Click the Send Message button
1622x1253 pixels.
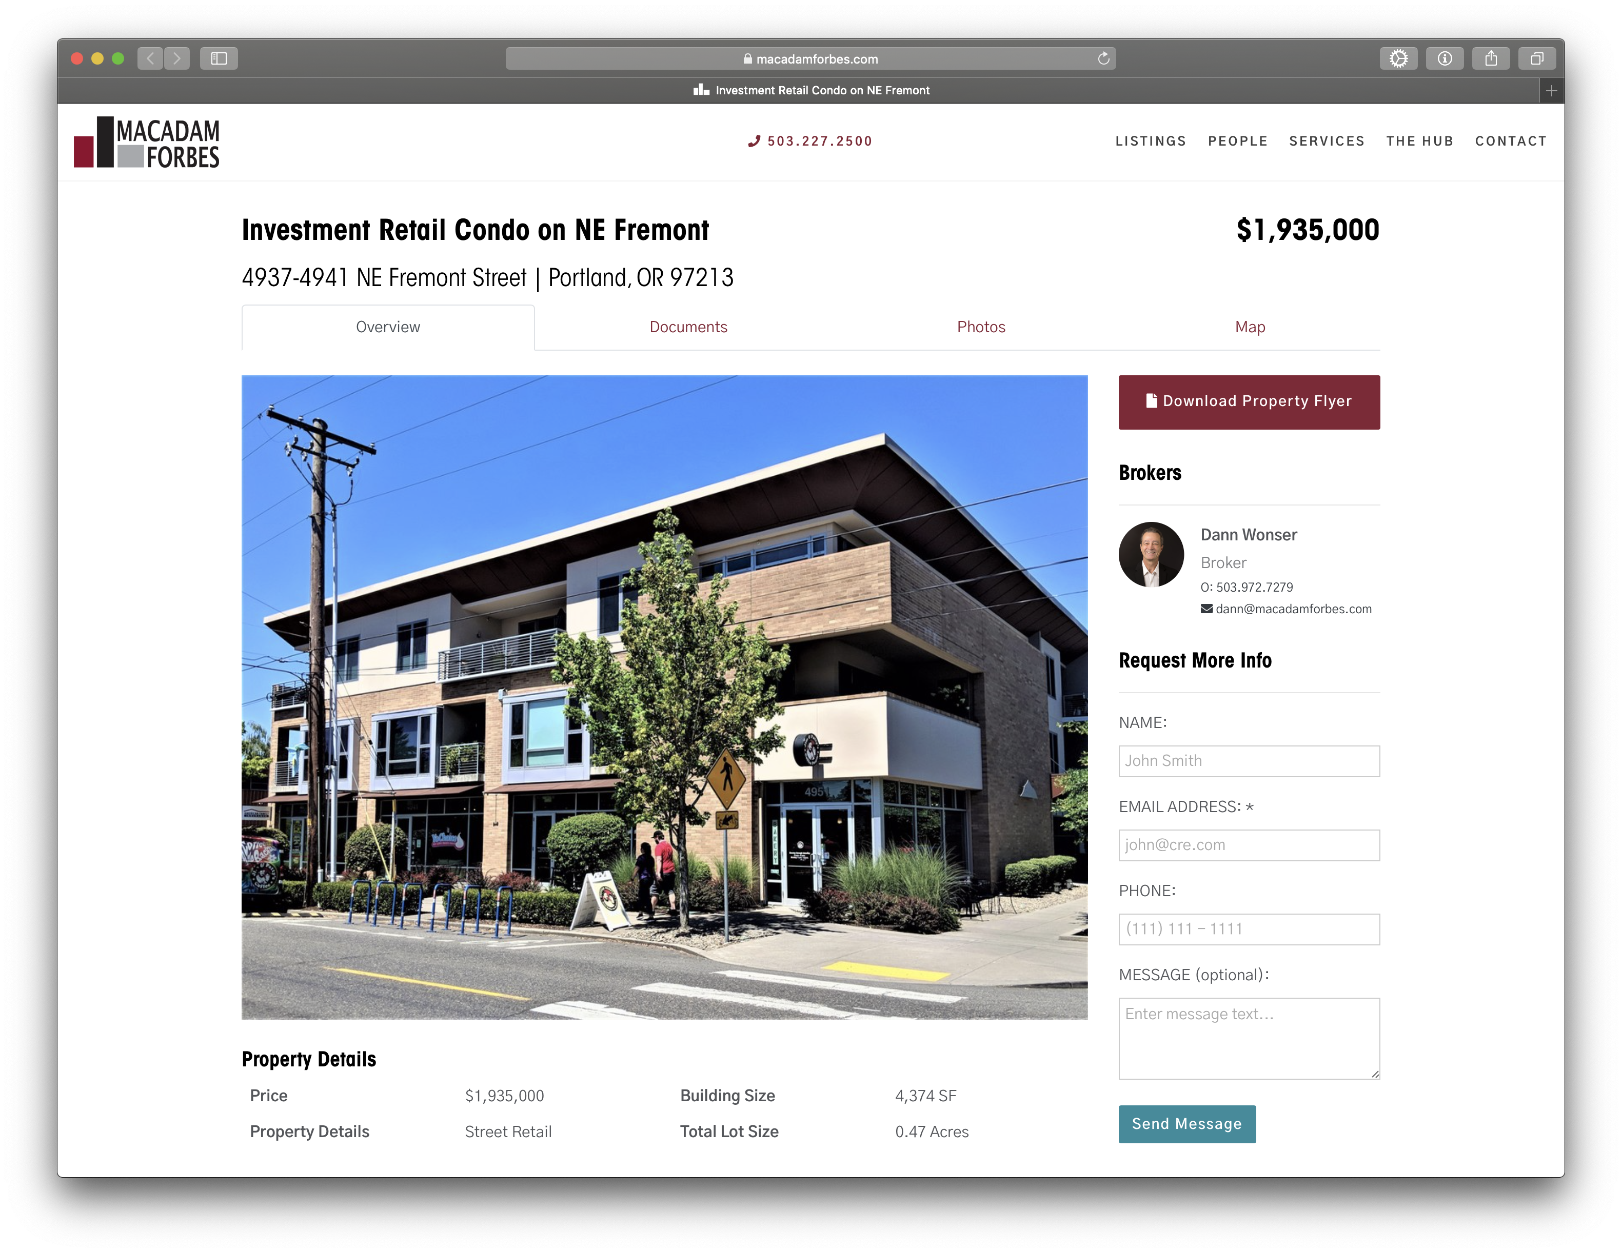pyautogui.click(x=1186, y=1124)
